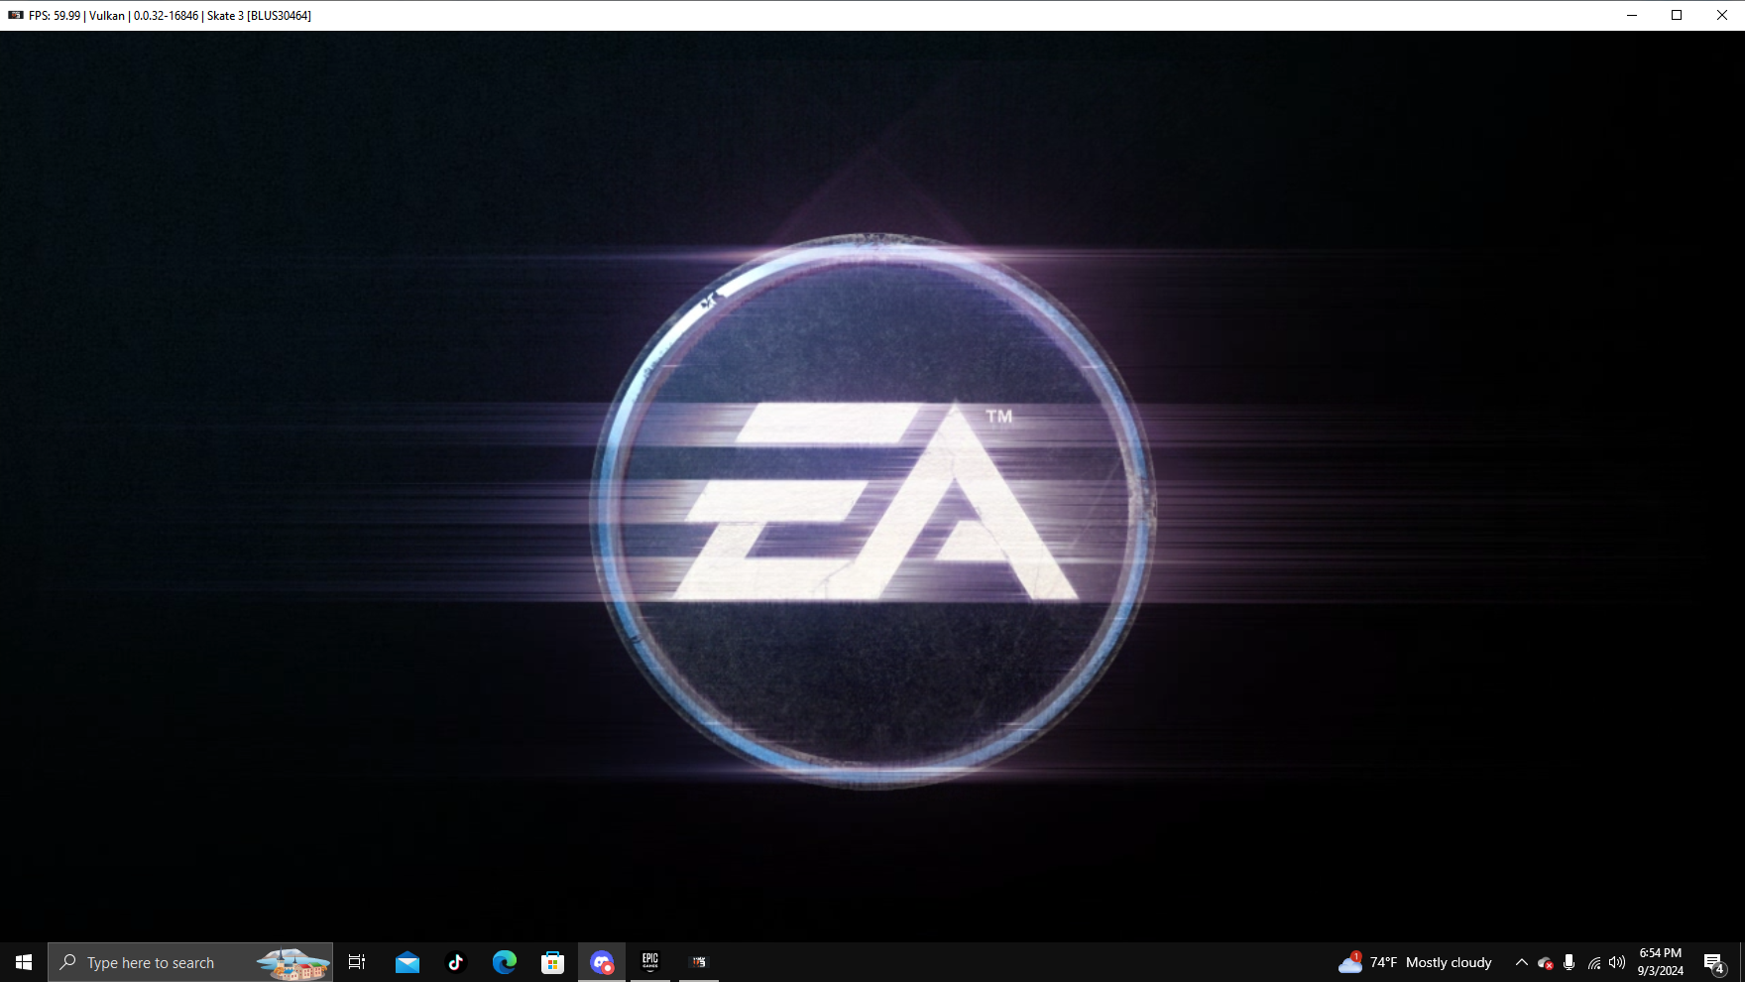The width and height of the screenshot is (1745, 982).
Task: Launch Microsoft Edge from the taskbar
Action: (x=505, y=962)
